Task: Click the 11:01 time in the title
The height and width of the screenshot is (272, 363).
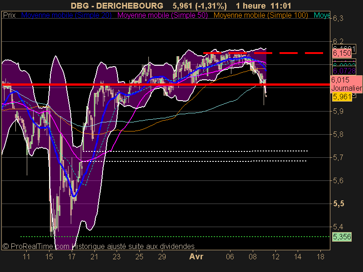Action: pyautogui.click(x=281, y=5)
